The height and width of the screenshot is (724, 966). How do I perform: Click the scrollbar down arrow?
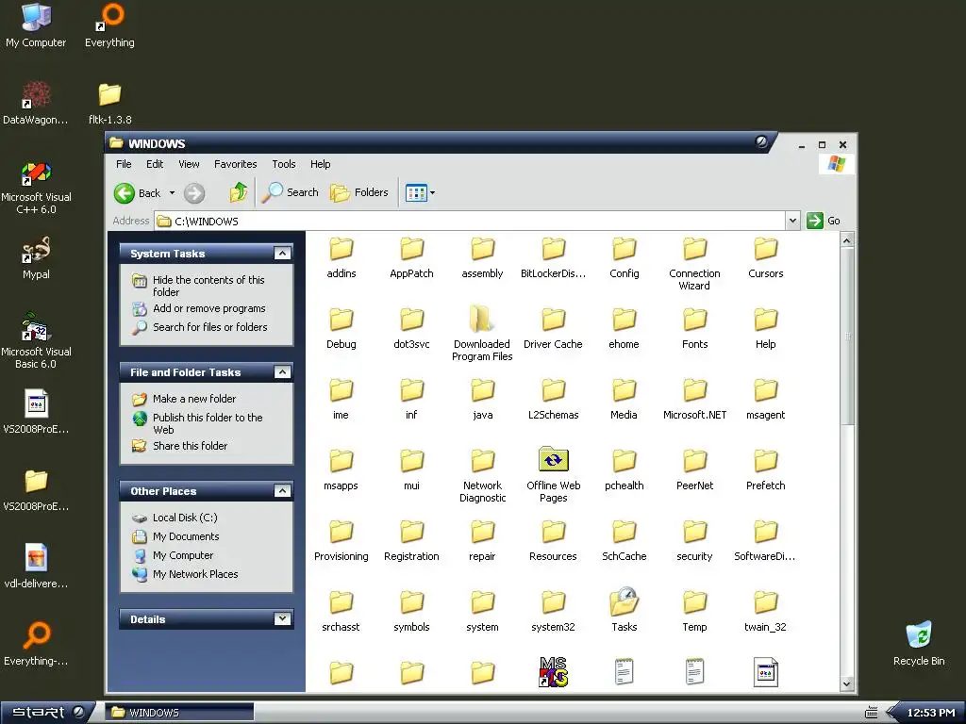click(x=847, y=683)
